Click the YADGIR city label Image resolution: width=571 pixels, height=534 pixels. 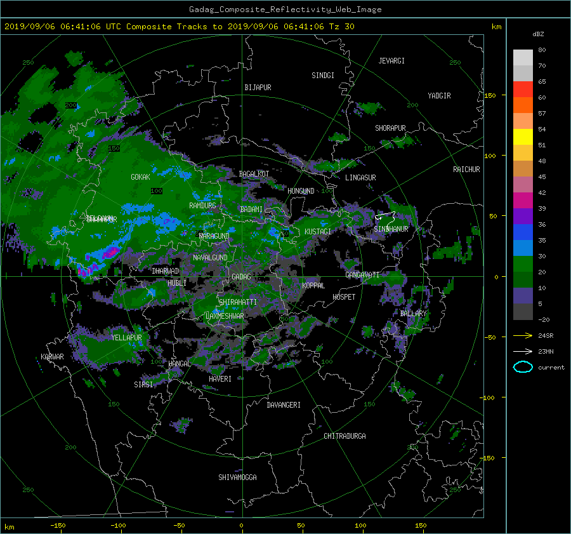point(439,96)
